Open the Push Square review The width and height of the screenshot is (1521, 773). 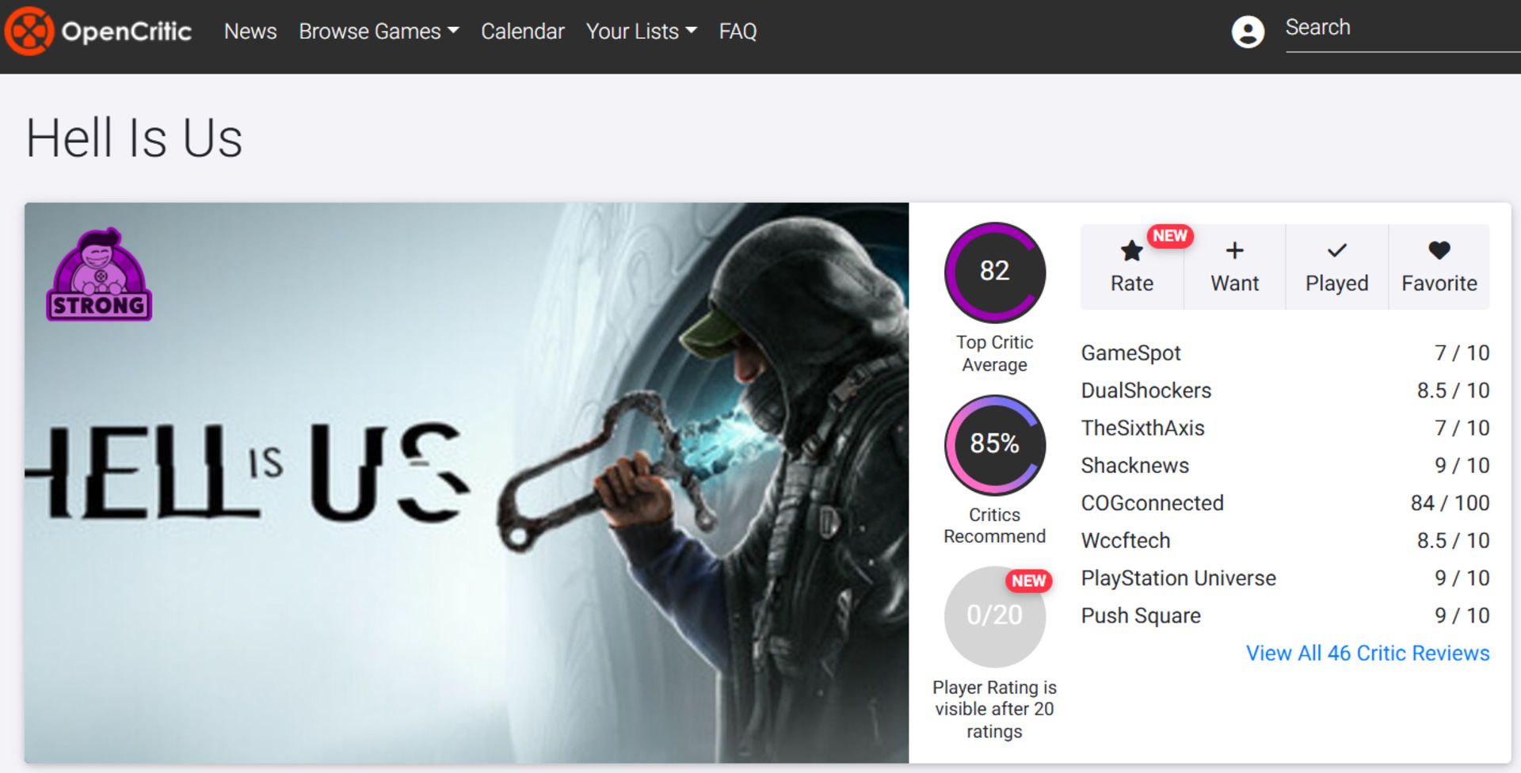(x=1140, y=615)
